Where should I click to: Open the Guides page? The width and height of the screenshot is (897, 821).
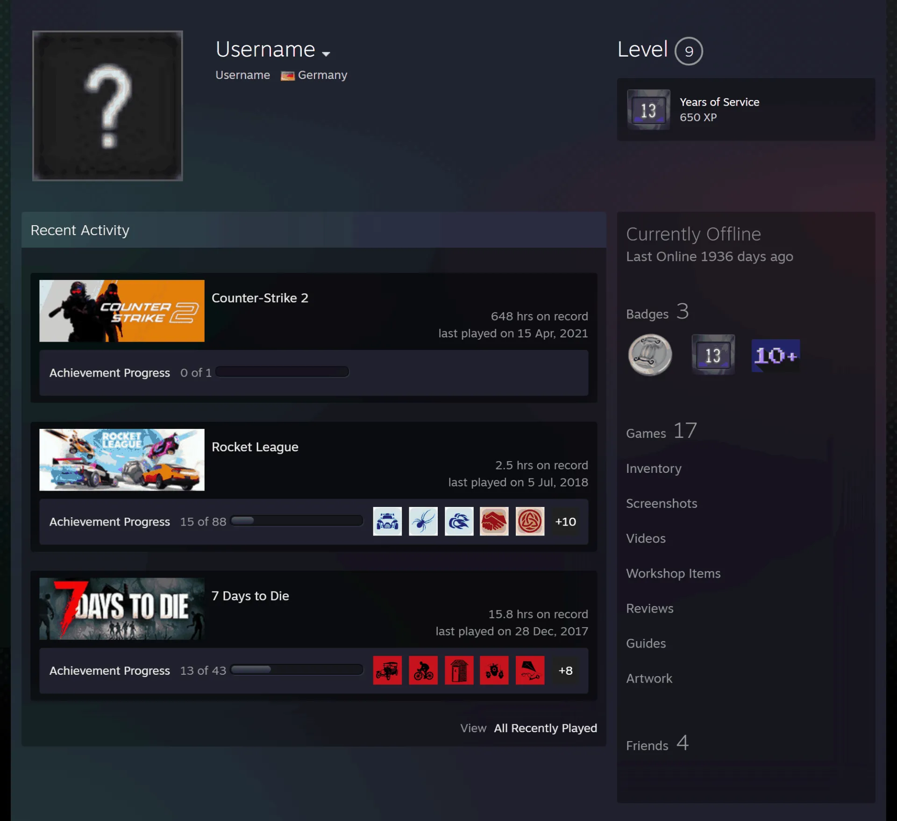646,644
